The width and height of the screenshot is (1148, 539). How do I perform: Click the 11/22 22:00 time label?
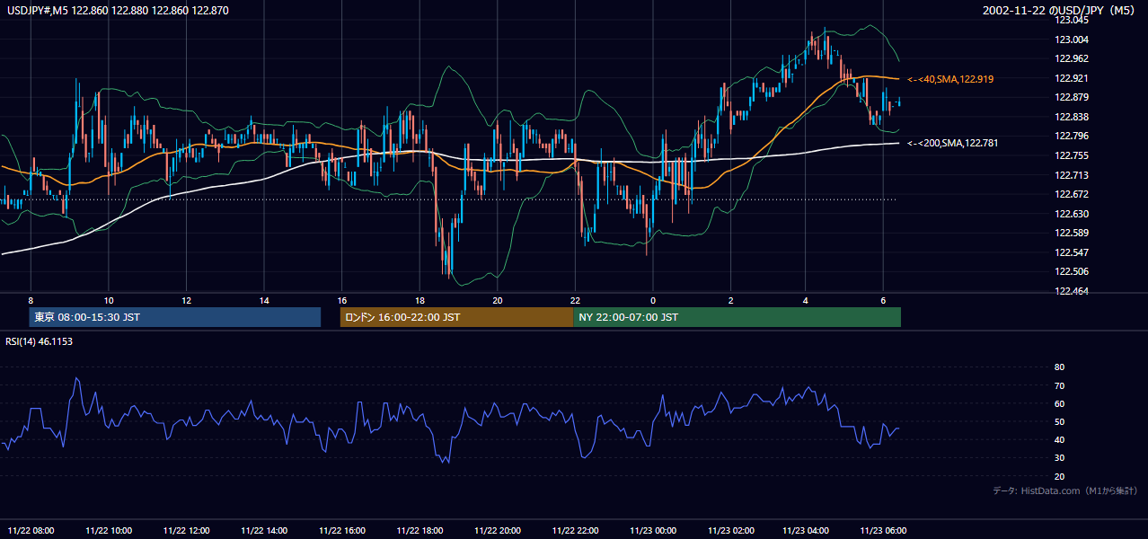(x=576, y=531)
